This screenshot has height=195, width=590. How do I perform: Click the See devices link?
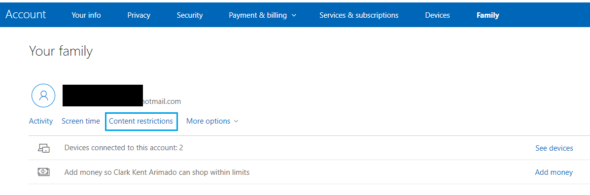coord(554,148)
